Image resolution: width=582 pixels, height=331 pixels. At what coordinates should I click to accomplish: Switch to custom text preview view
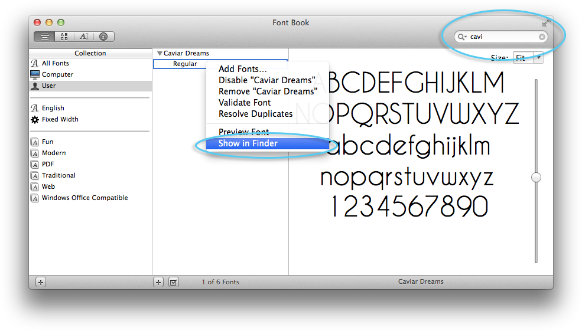pos(84,37)
